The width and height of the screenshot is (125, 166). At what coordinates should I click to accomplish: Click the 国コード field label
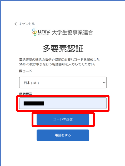click(x=26, y=71)
